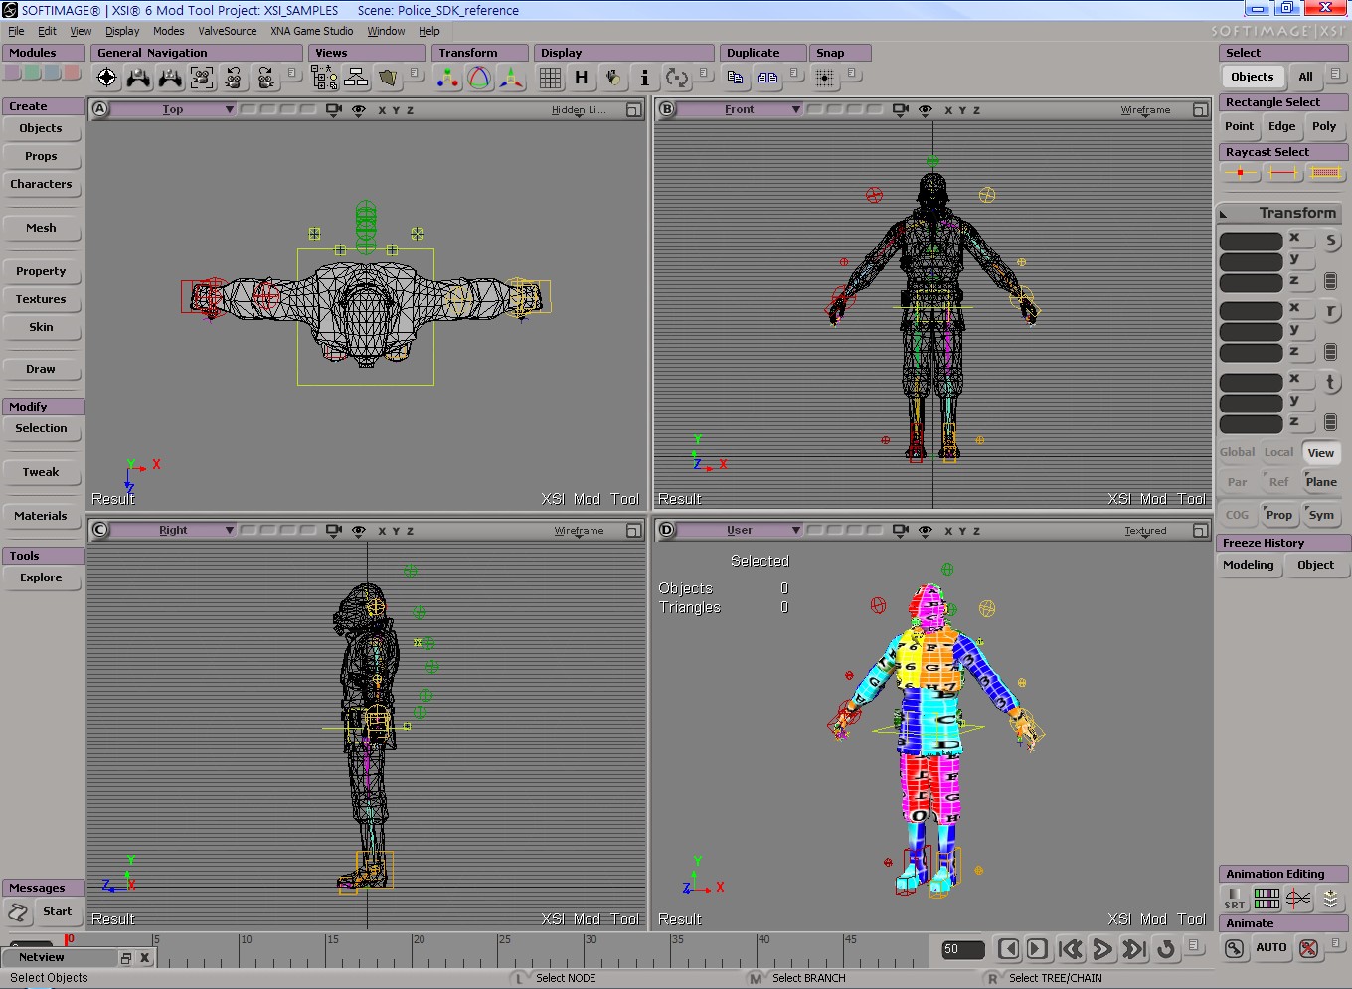Click the set keyframe key icon
Viewport: 1352px width, 989px height.
[1234, 948]
